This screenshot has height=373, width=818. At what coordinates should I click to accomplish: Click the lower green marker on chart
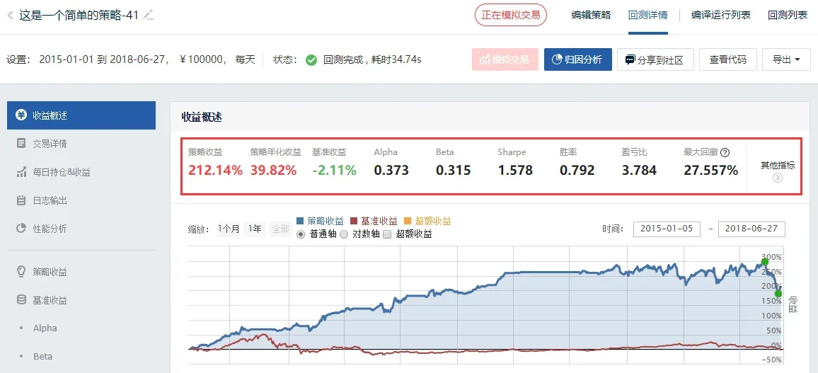point(778,294)
